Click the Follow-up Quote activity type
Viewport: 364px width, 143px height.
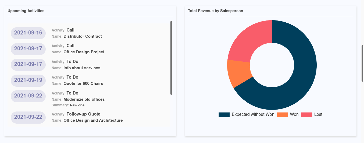click(83, 114)
